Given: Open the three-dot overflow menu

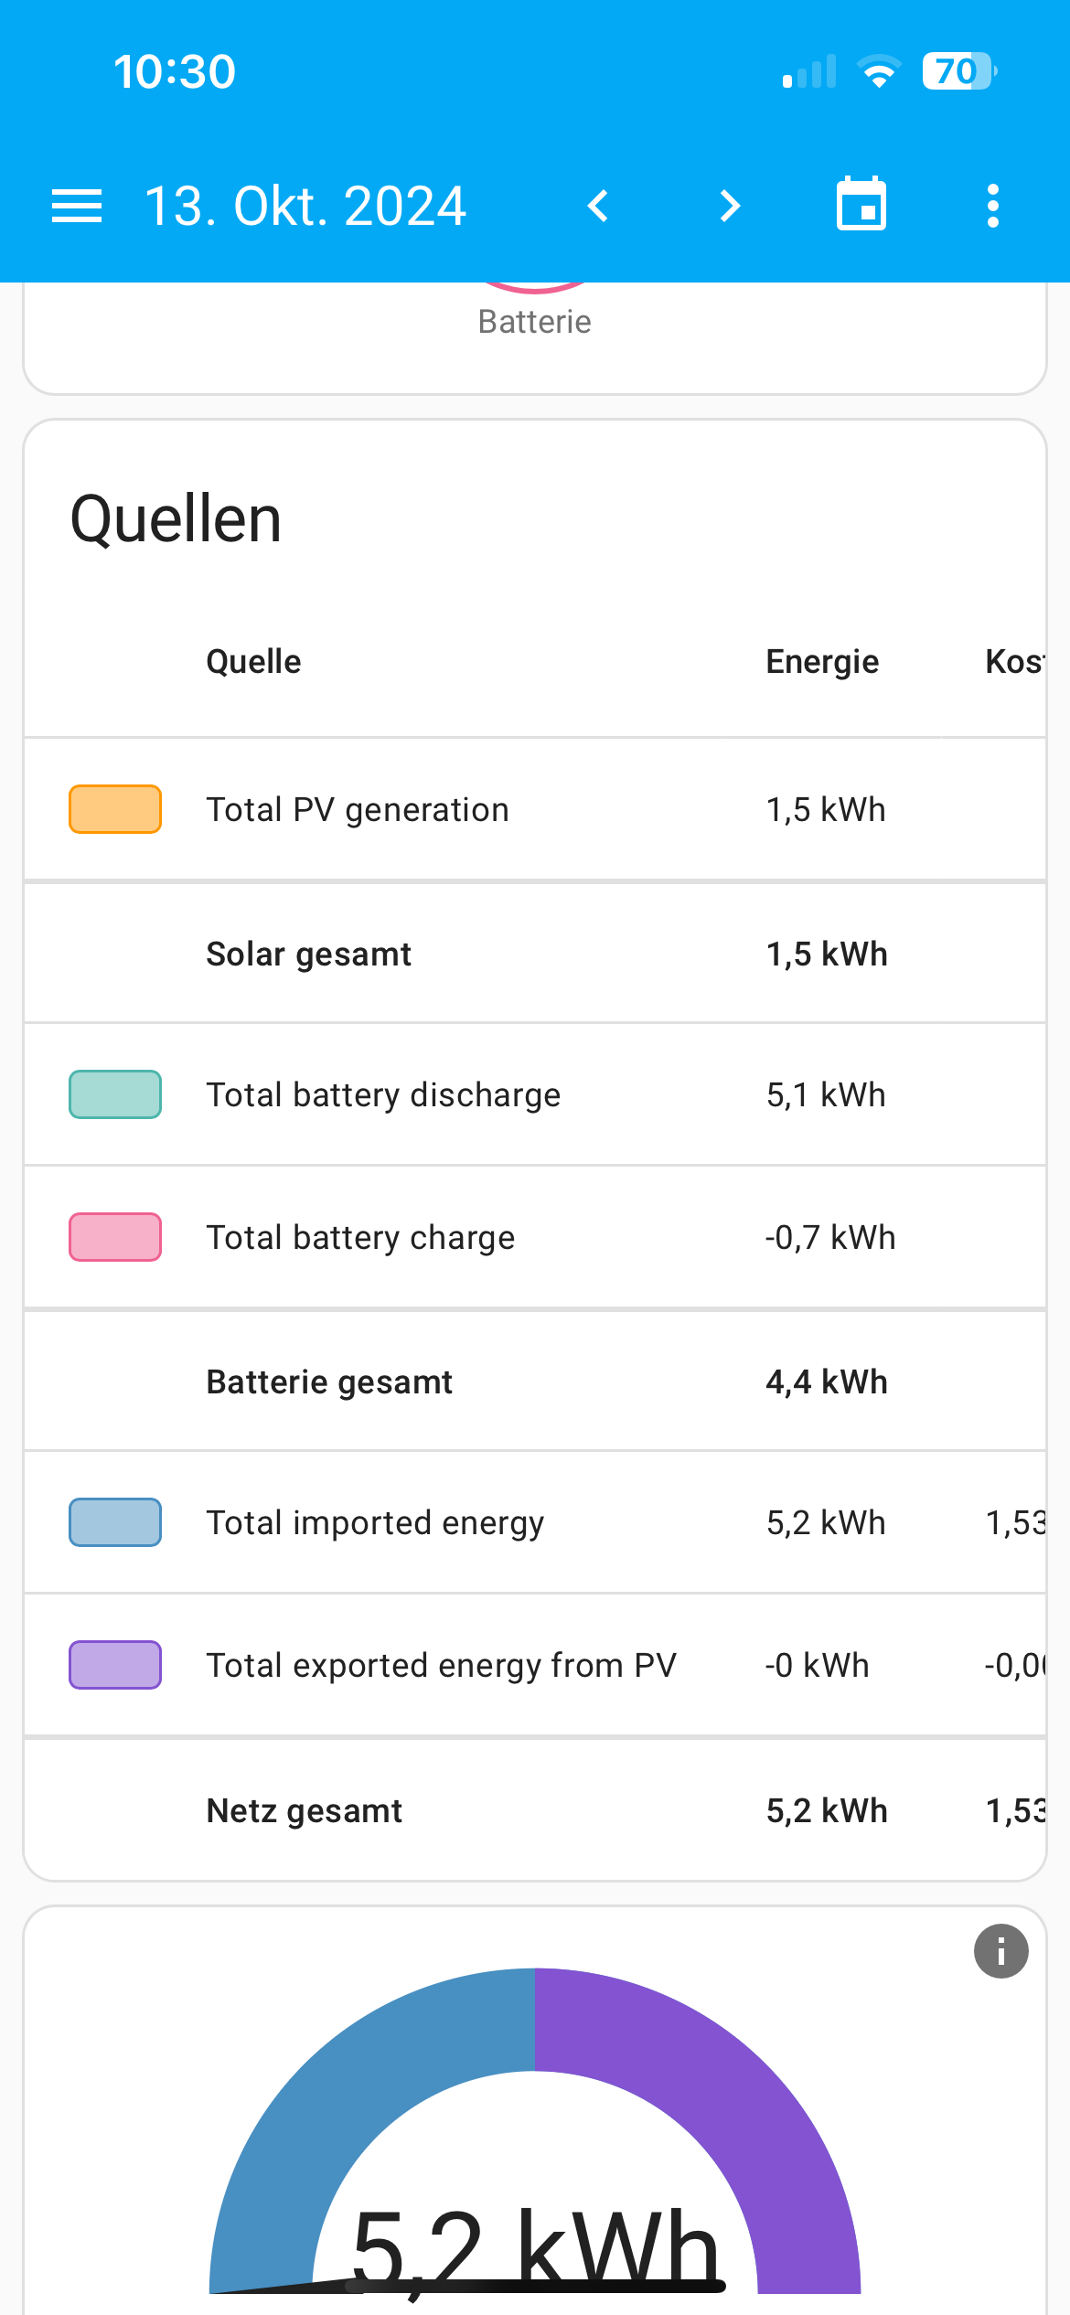Looking at the screenshot, I should tap(992, 206).
